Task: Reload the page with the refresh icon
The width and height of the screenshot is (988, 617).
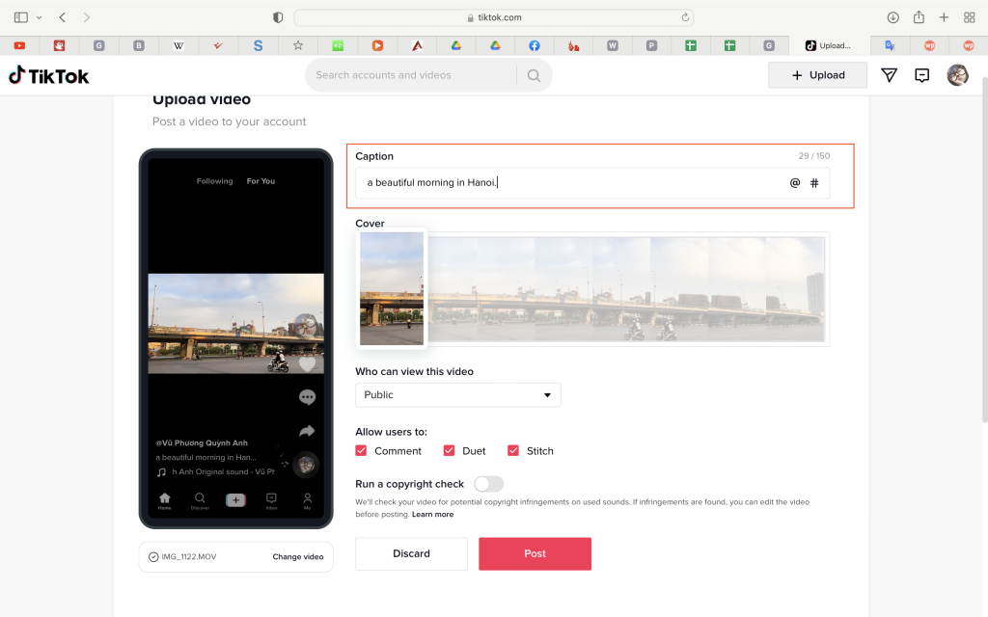Action: [x=685, y=17]
